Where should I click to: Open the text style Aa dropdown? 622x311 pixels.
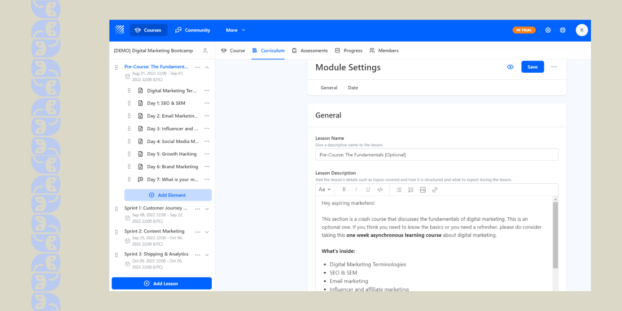(x=325, y=190)
